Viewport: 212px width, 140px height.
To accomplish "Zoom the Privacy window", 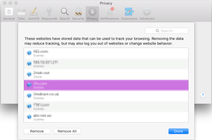I will [x=16, y=3].
